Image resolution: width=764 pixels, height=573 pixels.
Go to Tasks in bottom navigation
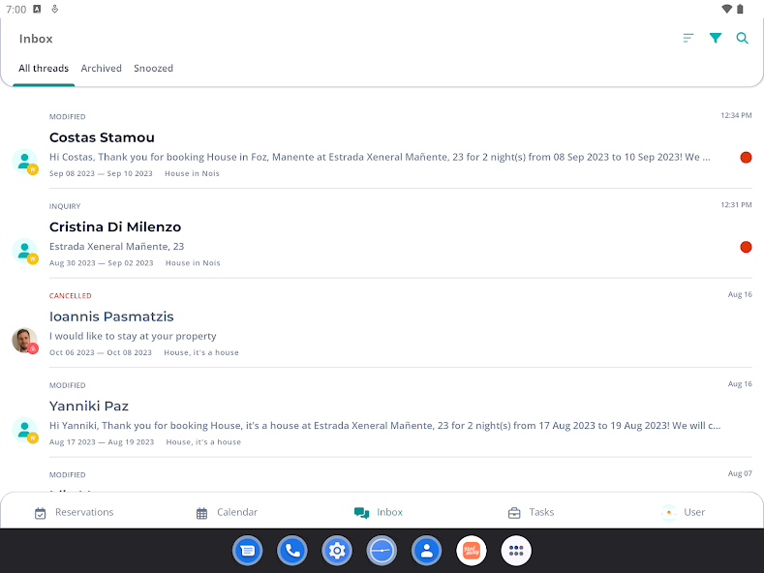pos(531,512)
